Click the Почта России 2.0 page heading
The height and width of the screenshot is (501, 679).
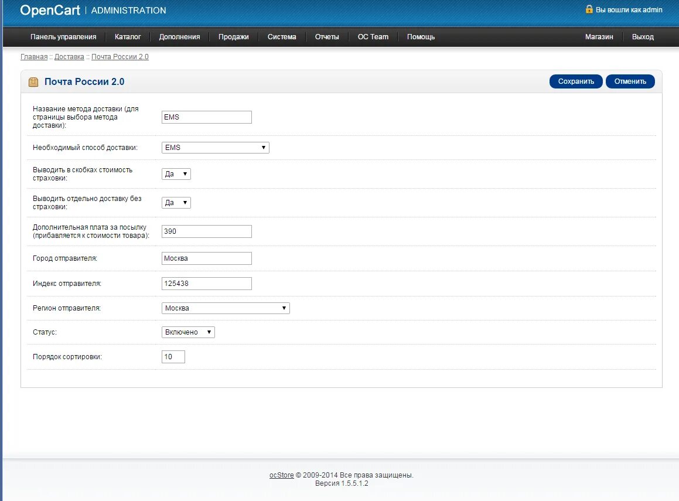tap(84, 82)
